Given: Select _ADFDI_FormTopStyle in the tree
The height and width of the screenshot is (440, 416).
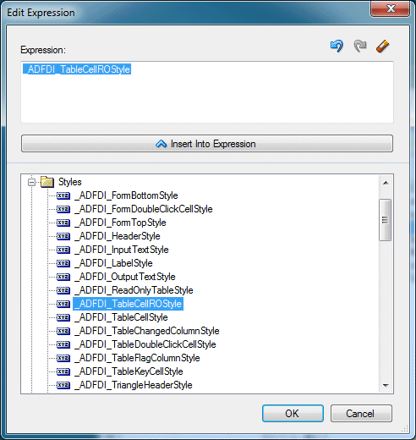Looking at the screenshot, I should 120,223.
